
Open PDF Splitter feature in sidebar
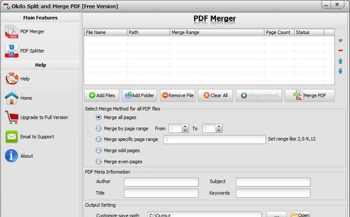pos(24,51)
